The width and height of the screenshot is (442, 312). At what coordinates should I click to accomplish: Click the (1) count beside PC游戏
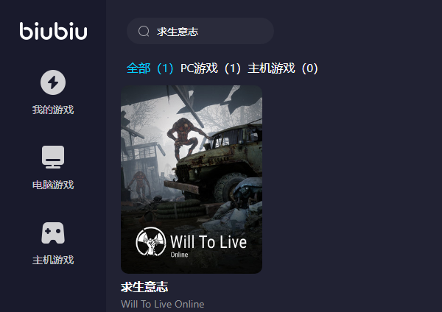232,68
